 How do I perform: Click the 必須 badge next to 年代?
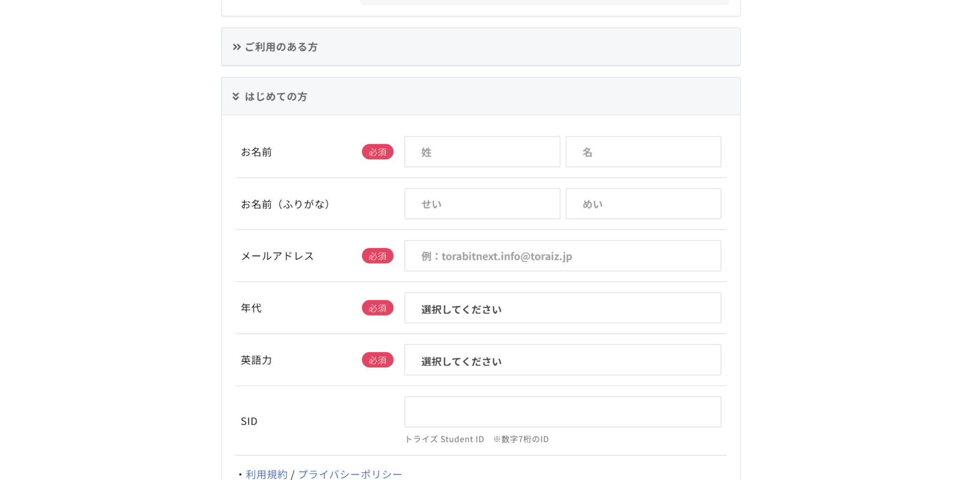coord(377,308)
